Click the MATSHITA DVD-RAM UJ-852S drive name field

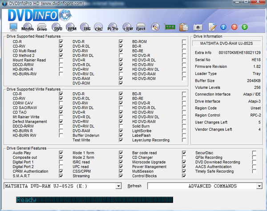(x=227, y=43)
